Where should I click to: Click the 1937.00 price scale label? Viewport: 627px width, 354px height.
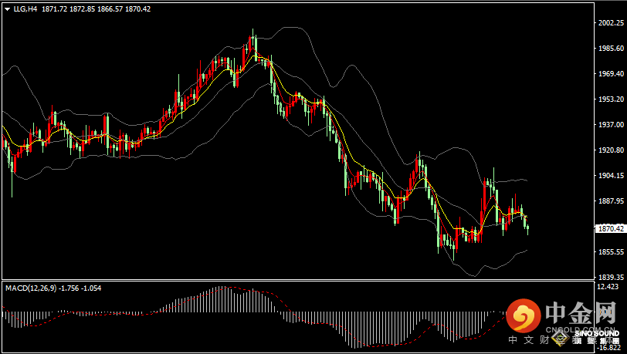pyautogui.click(x=611, y=124)
